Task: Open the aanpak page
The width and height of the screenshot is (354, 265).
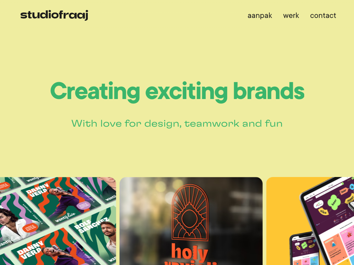Action: pyautogui.click(x=260, y=16)
